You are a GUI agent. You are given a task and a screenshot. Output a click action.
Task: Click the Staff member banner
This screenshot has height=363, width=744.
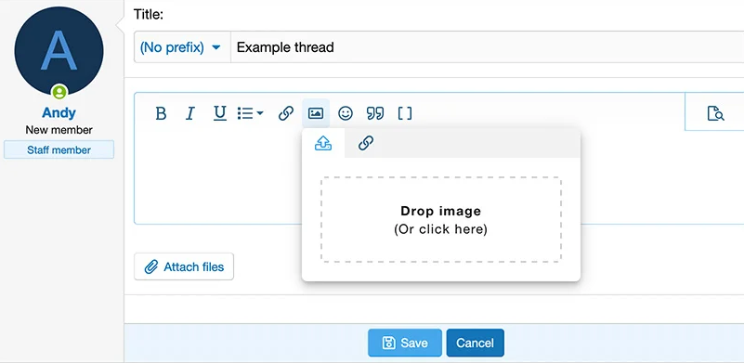tap(59, 150)
